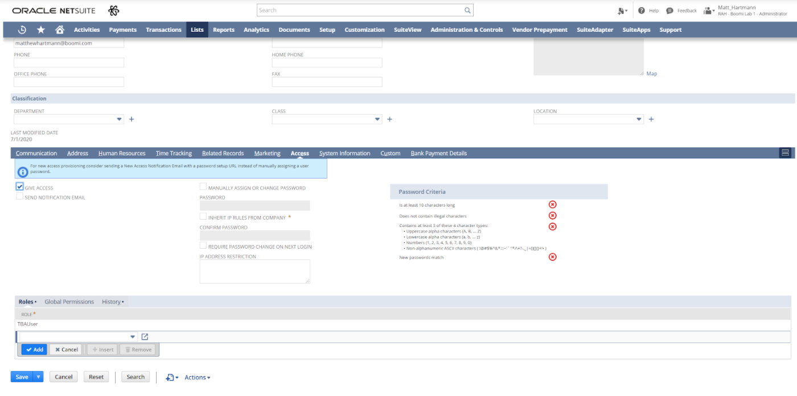
Task: Check MANUALLY ASSIGN OR CHANGE PASSWORD
Action: point(203,187)
